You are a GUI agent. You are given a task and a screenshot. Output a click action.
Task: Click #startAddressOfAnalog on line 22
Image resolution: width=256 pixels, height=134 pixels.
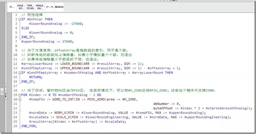point(226,108)
